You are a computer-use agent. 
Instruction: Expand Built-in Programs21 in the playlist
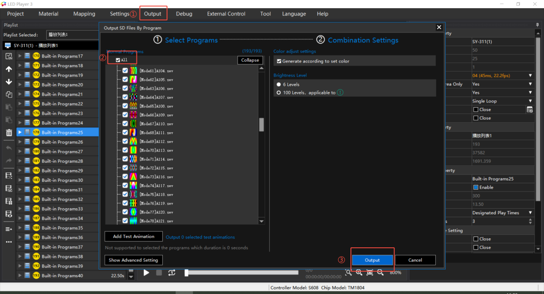pos(20,94)
